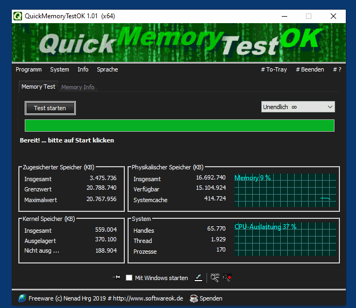Click the QuickMemoryTestOK title bar icon
The height and width of the screenshot is (308, 356).
point(18,16)
